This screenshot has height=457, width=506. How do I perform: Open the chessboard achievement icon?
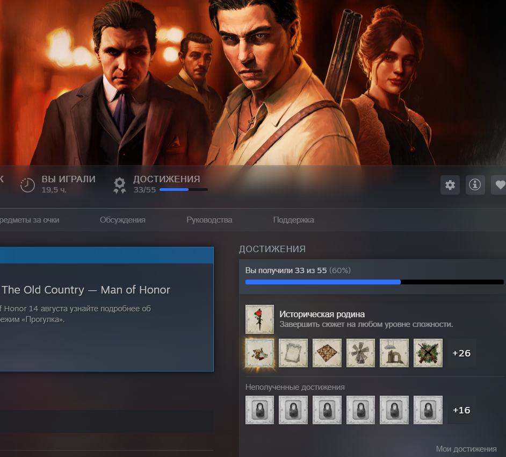click(327, 353)
